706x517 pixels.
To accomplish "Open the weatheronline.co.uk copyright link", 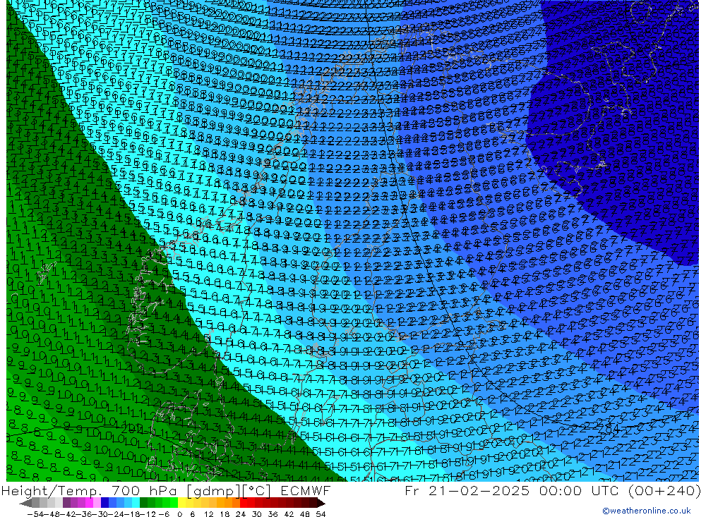I will click(646, 511).
